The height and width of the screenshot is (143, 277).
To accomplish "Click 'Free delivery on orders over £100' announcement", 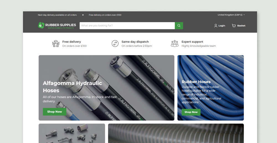I will [105, 15].
